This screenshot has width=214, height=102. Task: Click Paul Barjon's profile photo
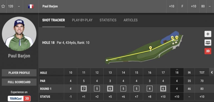(19, 34)
